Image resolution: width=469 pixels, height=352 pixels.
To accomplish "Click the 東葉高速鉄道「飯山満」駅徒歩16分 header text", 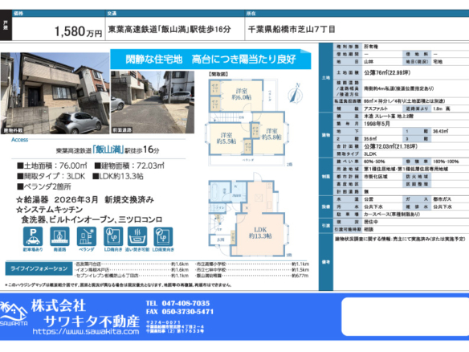I will (169, 29).
